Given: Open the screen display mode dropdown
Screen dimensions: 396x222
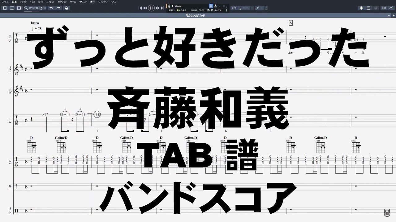Looking at the screenshot, I should point(43,8).
